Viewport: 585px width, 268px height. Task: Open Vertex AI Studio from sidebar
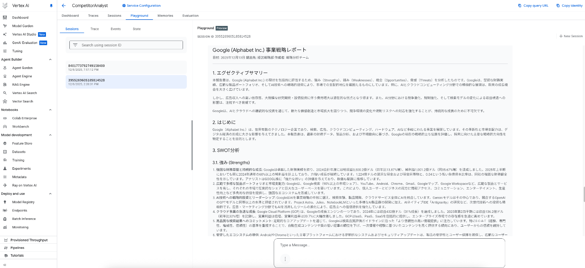pyautogui.click(x=24, y=34)
